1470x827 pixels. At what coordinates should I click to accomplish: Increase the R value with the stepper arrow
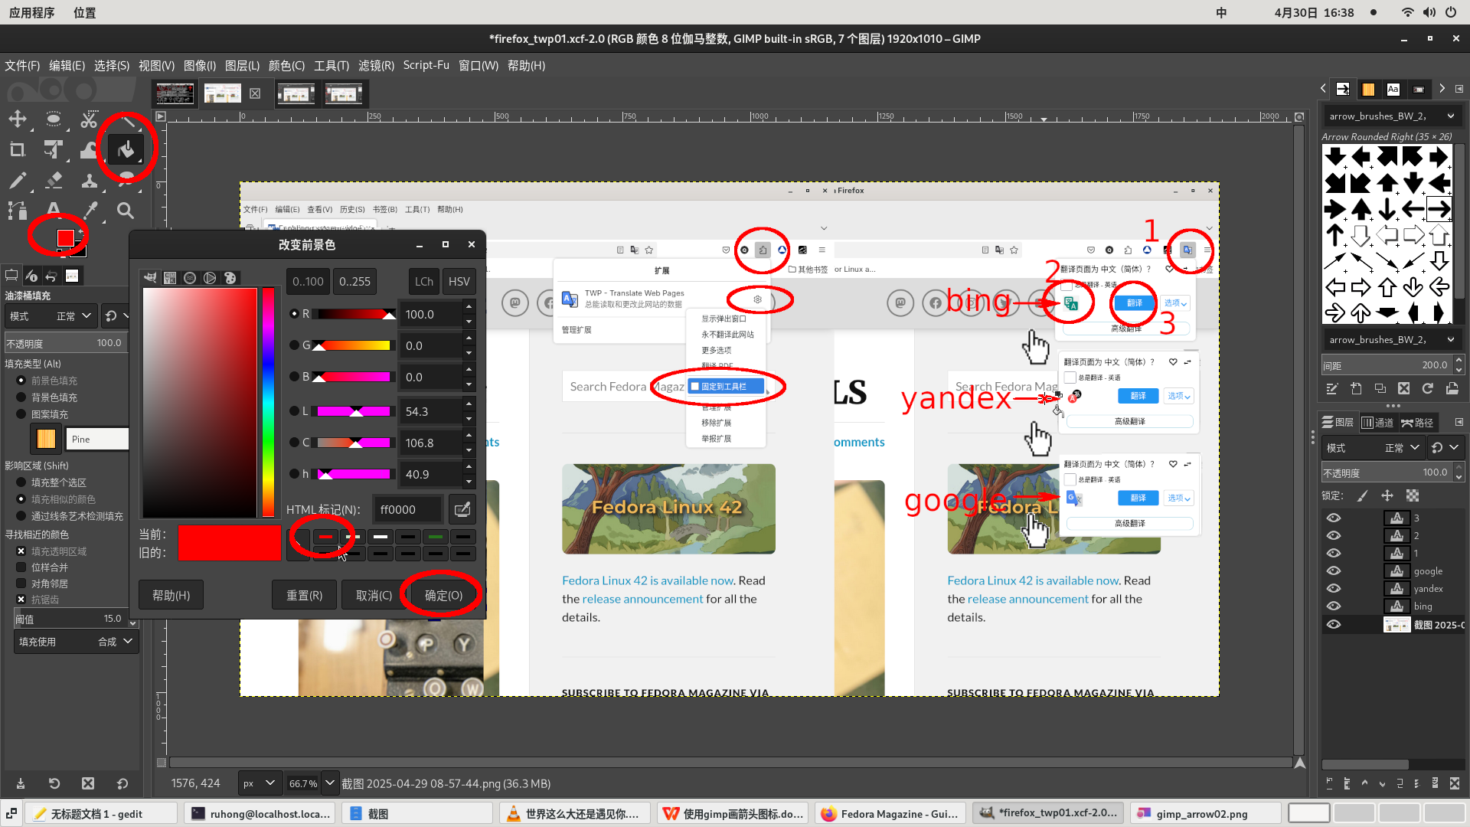pyautogui.click(x=469, y=307)
